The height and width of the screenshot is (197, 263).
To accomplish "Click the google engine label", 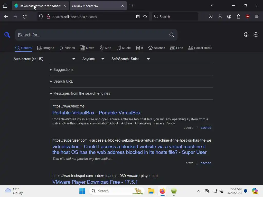I will 188,128.
